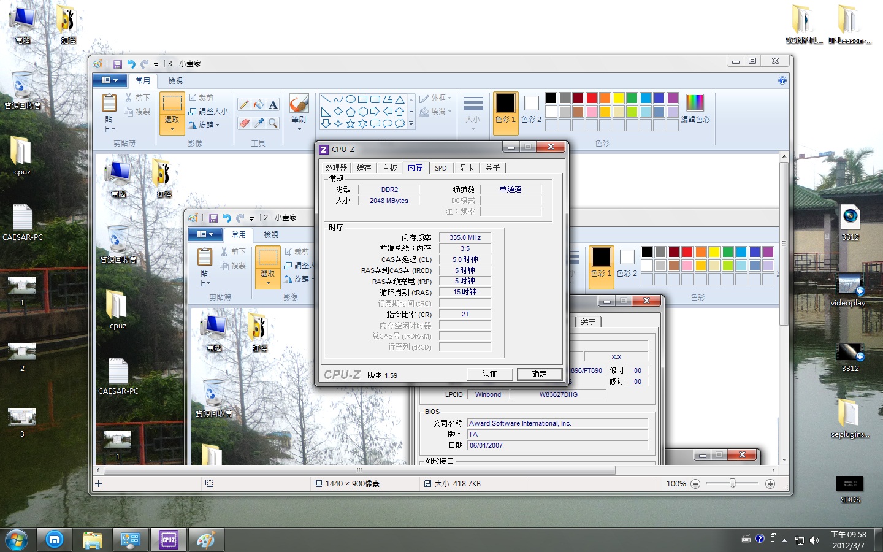
Task: Select the Pencil tool in Paint
Action: (x=244, y=105)
